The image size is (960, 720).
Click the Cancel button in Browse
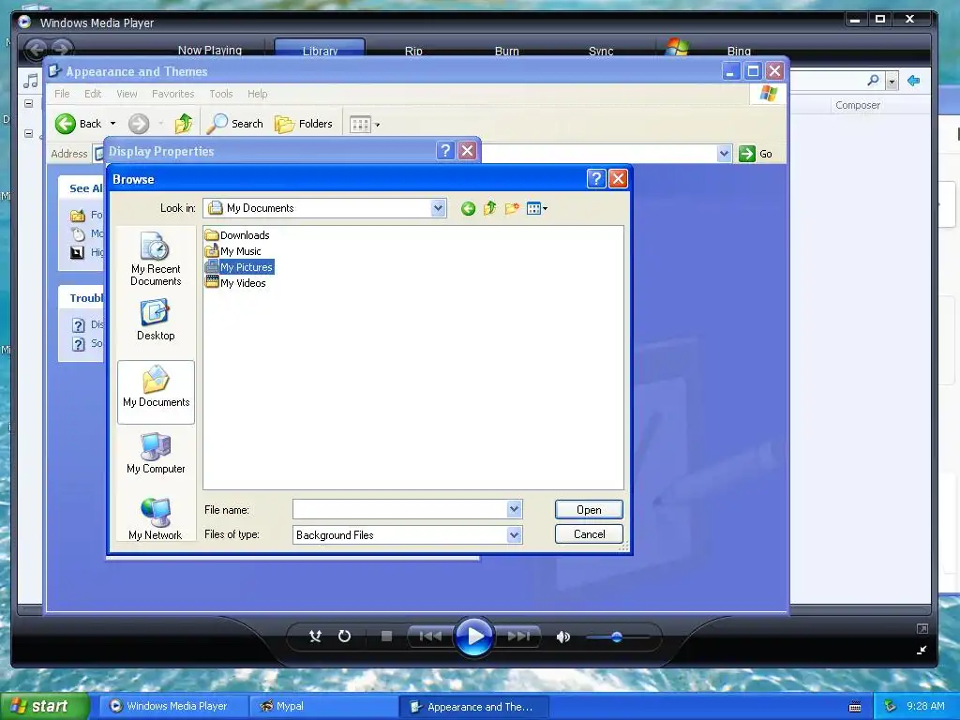coord(589,533)
